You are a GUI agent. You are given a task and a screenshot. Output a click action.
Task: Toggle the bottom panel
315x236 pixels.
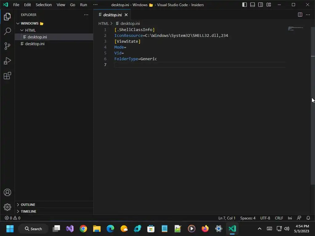pos(253,5)
